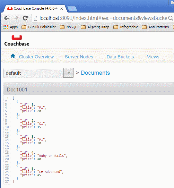Open the Apps grid shortcut
Screen dimensions: 174x188
[x=11, y=27]
